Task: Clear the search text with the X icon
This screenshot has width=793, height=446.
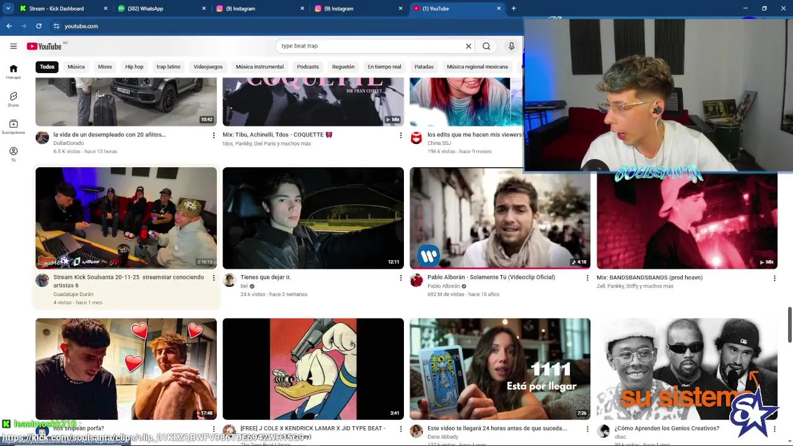Action: 468,46
